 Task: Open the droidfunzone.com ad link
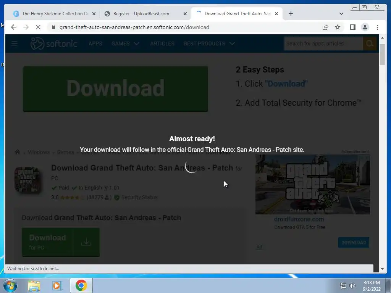pos(299,219)
